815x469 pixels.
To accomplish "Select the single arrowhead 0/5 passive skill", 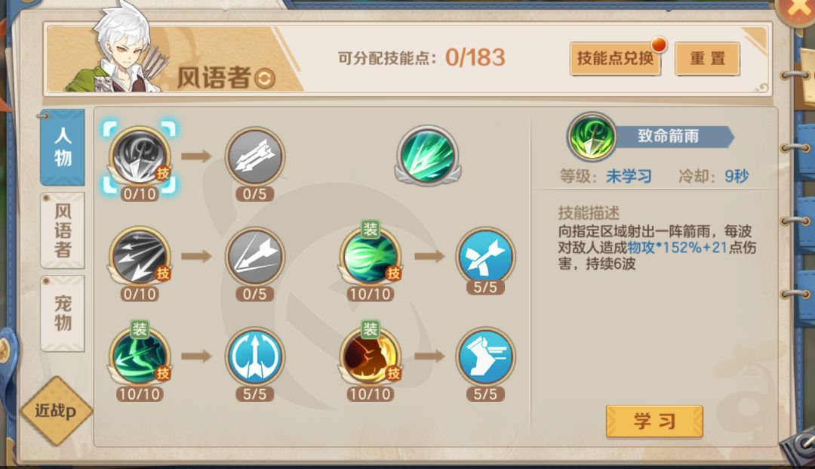I will tap(255, 256).
